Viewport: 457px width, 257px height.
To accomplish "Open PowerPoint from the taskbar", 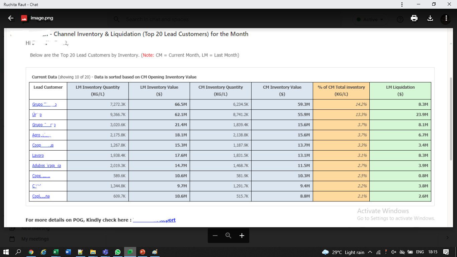I will click(142, 252).
